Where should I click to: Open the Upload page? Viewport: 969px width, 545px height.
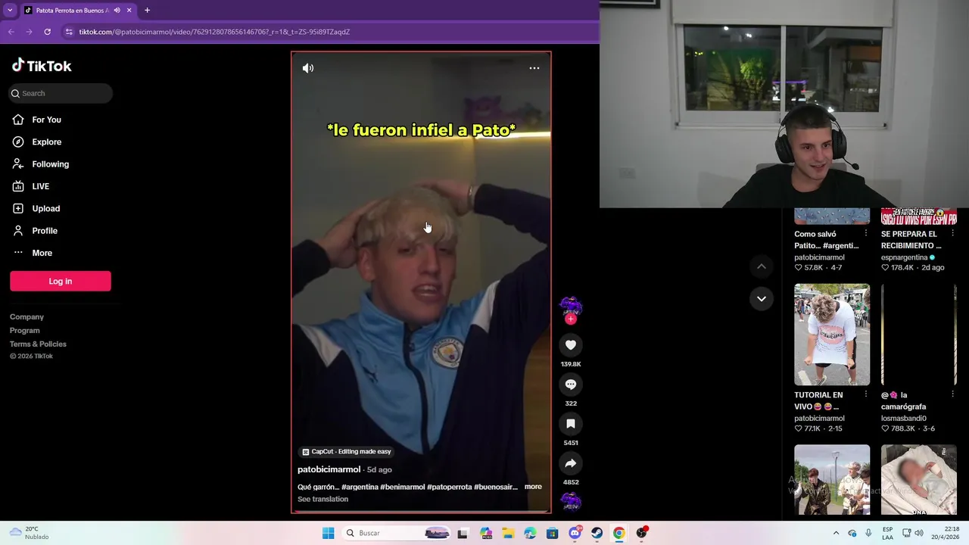(45, 208)
